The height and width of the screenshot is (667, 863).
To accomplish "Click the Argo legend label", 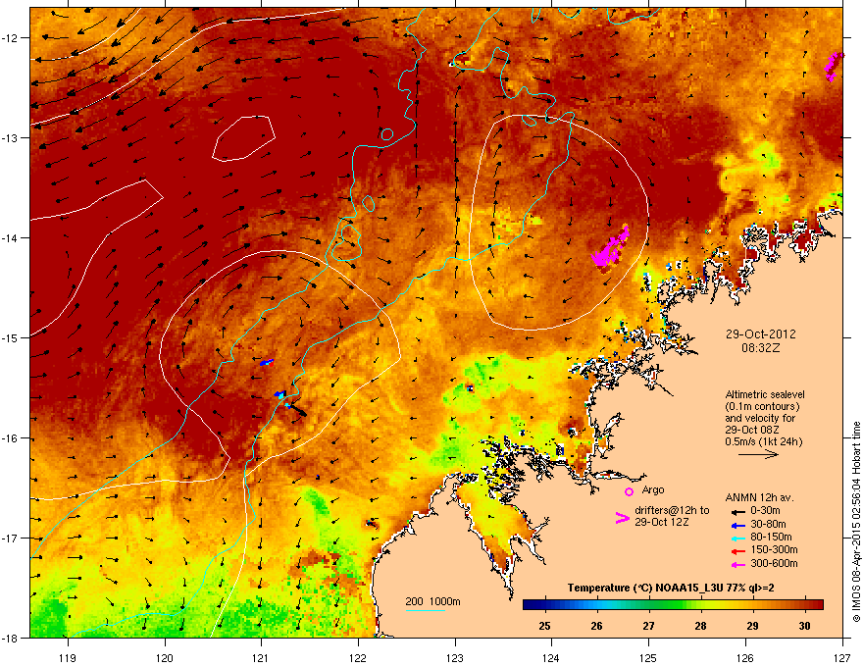I will click(653, 489).
